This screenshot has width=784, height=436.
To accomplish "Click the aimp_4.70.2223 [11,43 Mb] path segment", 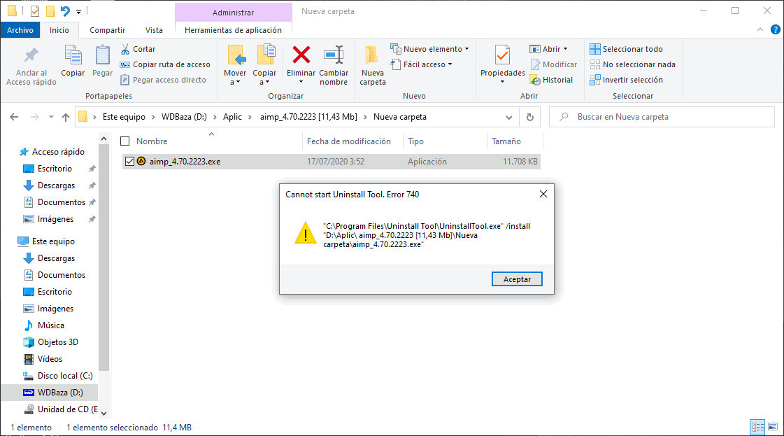I will coord(308,117).
